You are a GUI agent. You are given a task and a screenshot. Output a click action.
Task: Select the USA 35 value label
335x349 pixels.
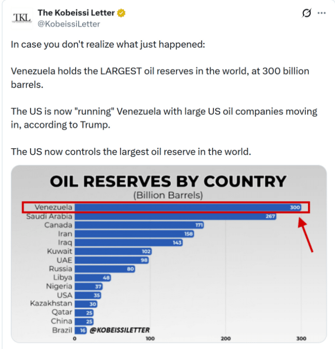point(97,295)
